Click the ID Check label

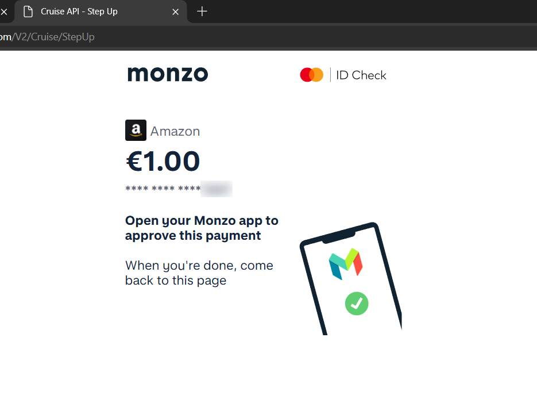coord(361,75)
